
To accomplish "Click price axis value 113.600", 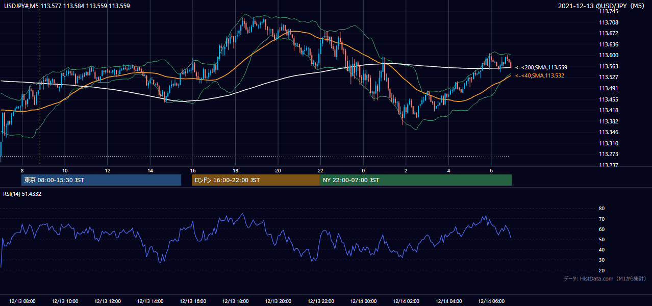I will (608, 55).
